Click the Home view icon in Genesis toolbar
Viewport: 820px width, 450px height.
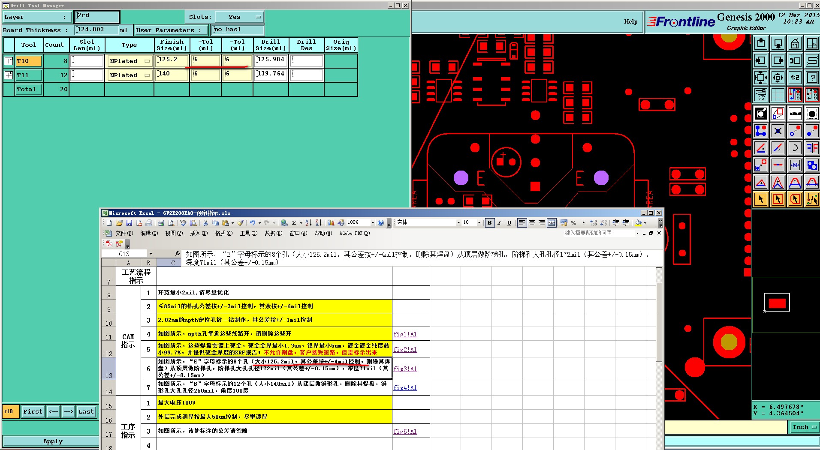point(795,43)
